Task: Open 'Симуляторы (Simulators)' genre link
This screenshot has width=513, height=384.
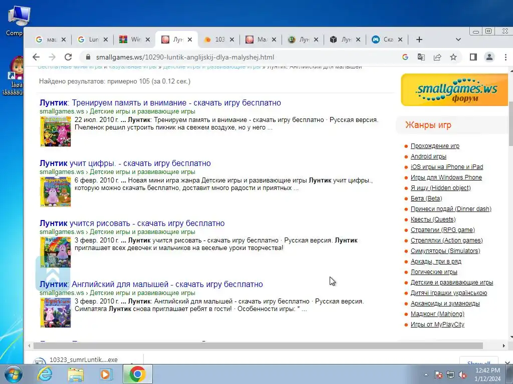Action: pos(445,251)
